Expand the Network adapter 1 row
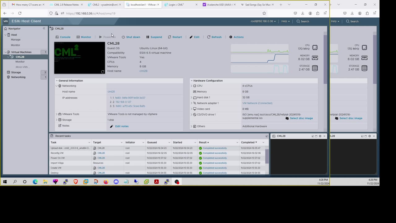Viewport: 396px width, 223px height. coord(192,103)
